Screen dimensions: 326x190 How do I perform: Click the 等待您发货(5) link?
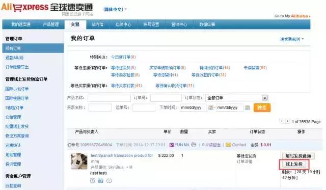(x=123, y=68)
